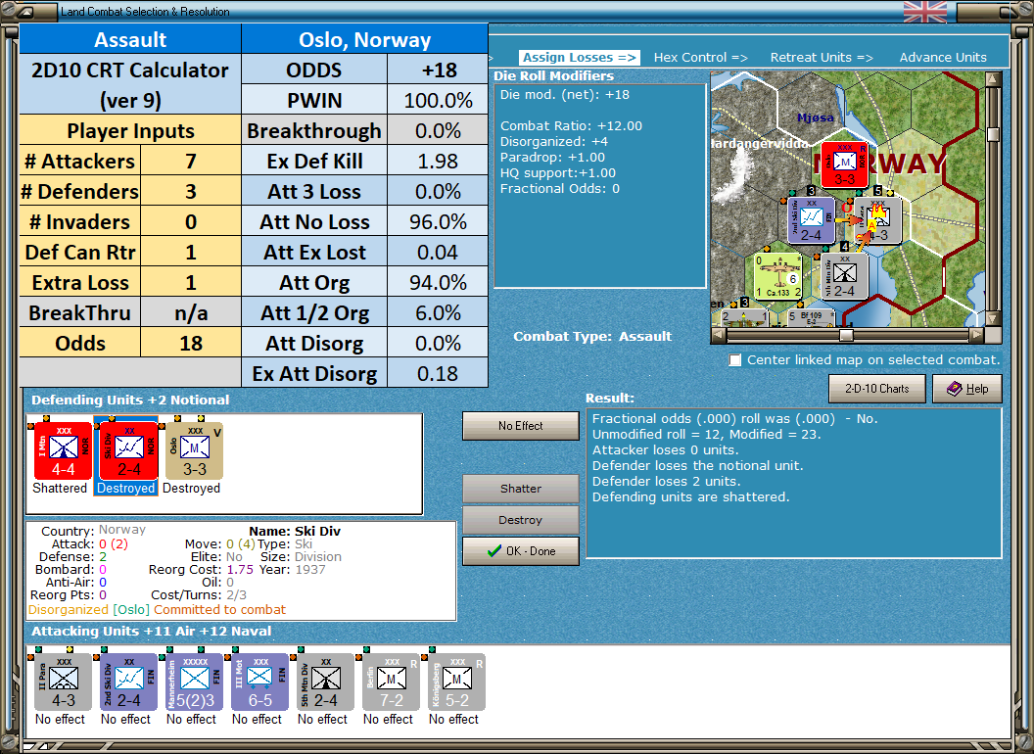The width and height of the screenshot is (1034, 754).
Task: Click the Shatter button
Action: point(520,489)
